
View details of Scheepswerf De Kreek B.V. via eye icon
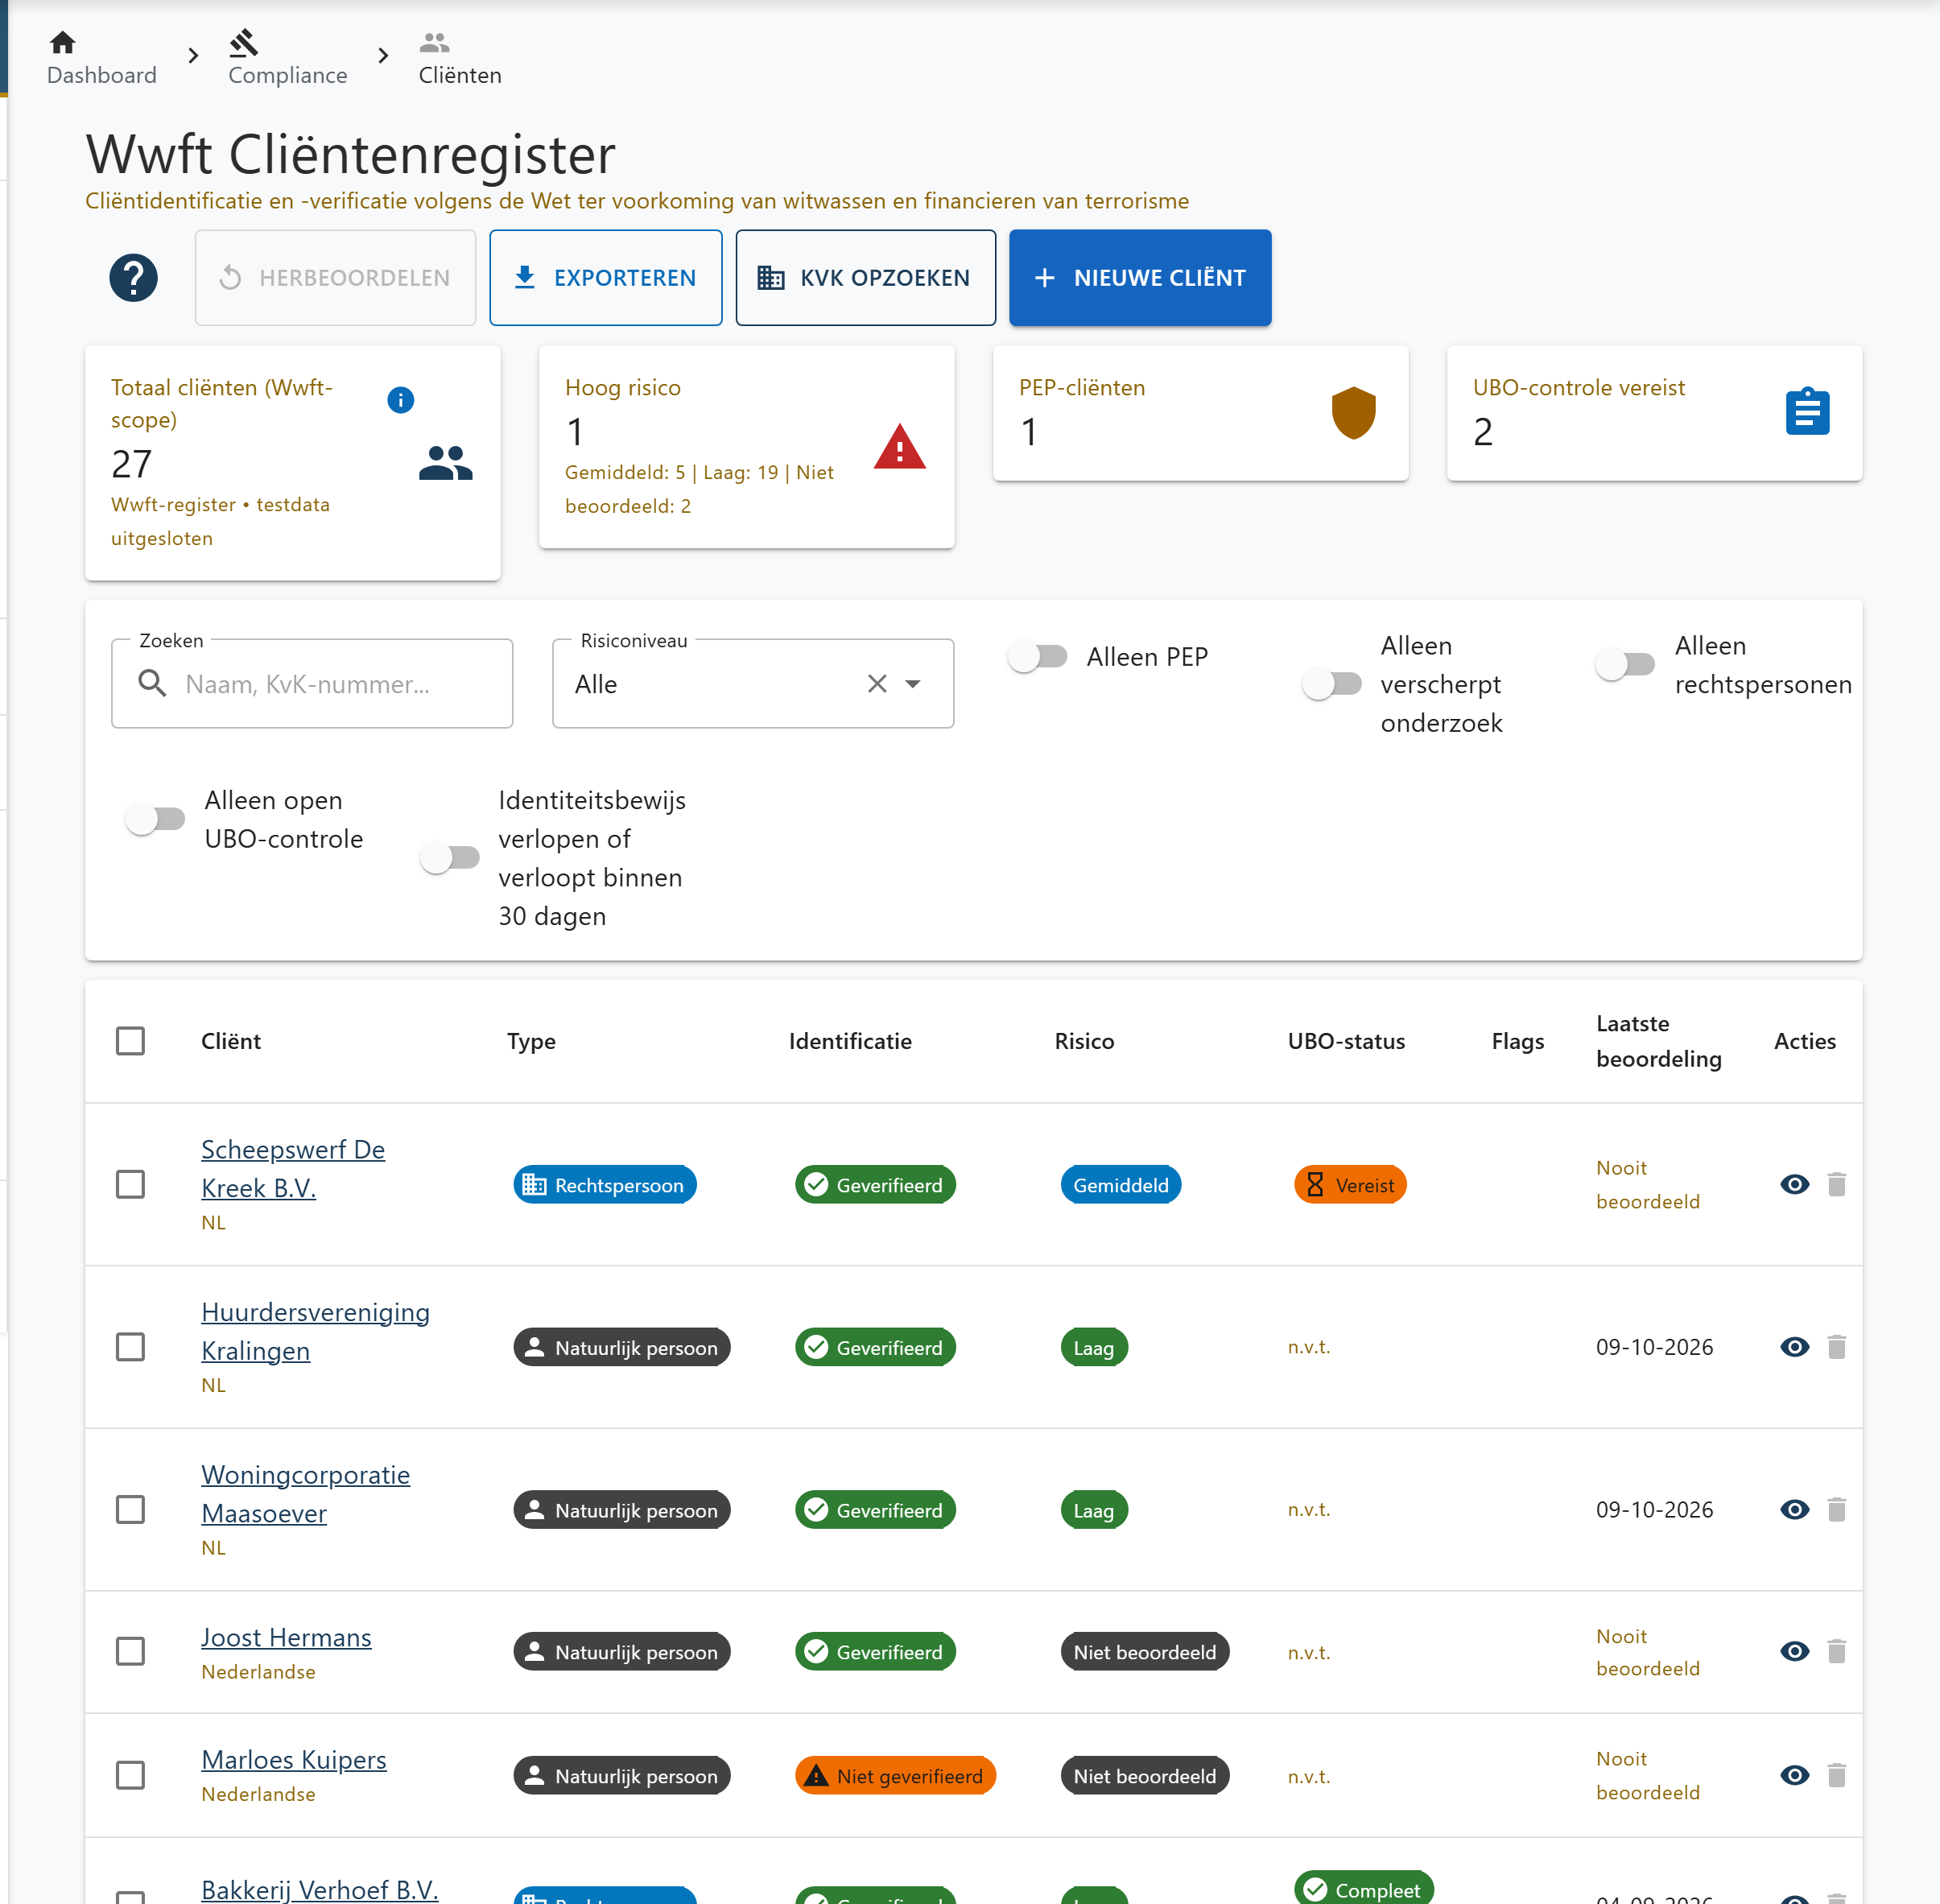[x=1795, y=1184]
